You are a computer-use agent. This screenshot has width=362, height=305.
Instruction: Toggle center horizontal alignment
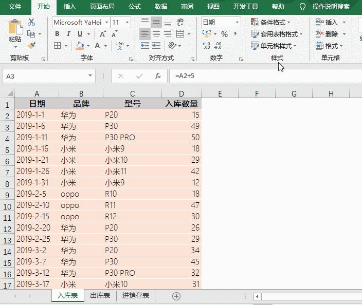(x=156, y=34)
